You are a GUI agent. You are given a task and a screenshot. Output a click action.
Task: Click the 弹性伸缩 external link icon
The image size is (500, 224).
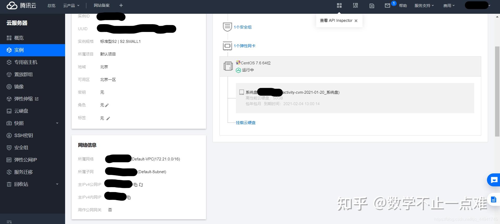pyautogui.click(x=37, y=99)
